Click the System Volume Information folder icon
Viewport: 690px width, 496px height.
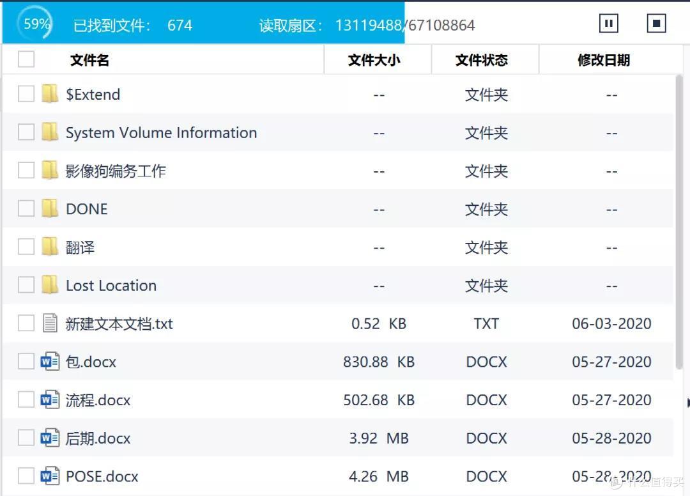pos(50,132)
